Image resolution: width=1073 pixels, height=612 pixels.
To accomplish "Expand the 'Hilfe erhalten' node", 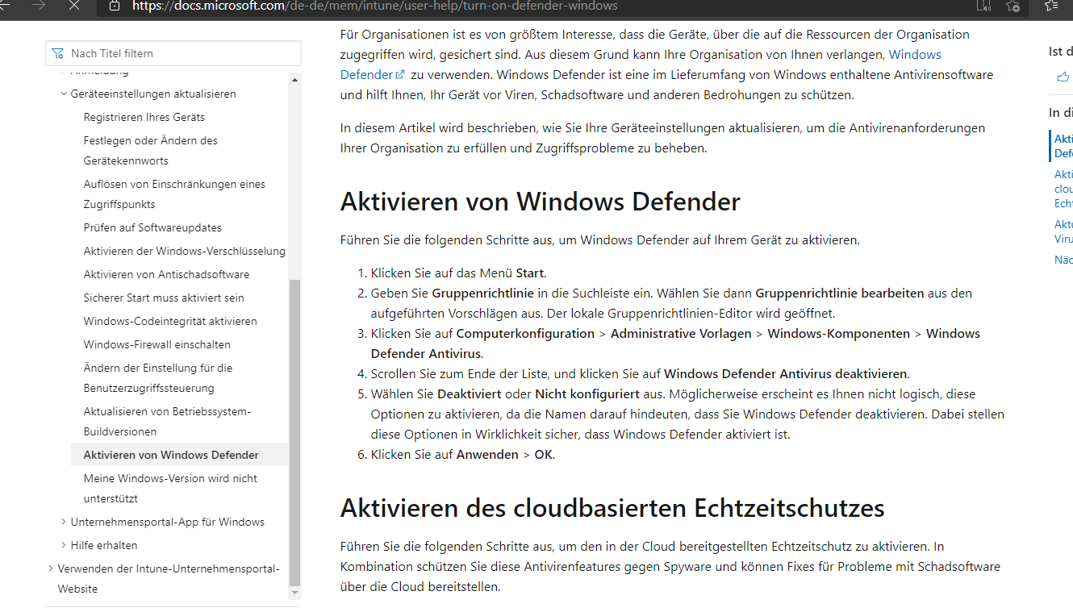I will [x=64, y=545].
